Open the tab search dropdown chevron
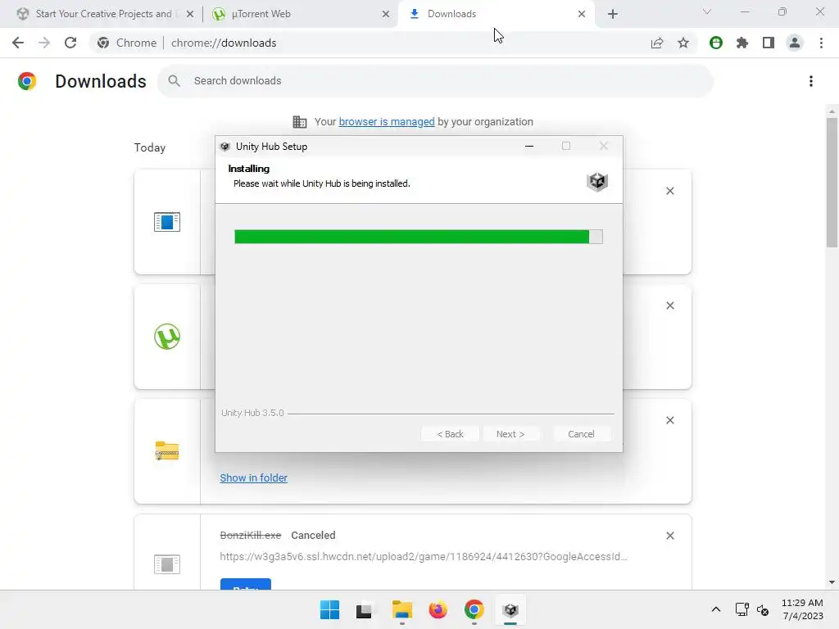Viewport: 839px width, 629px height. [707, 11]
